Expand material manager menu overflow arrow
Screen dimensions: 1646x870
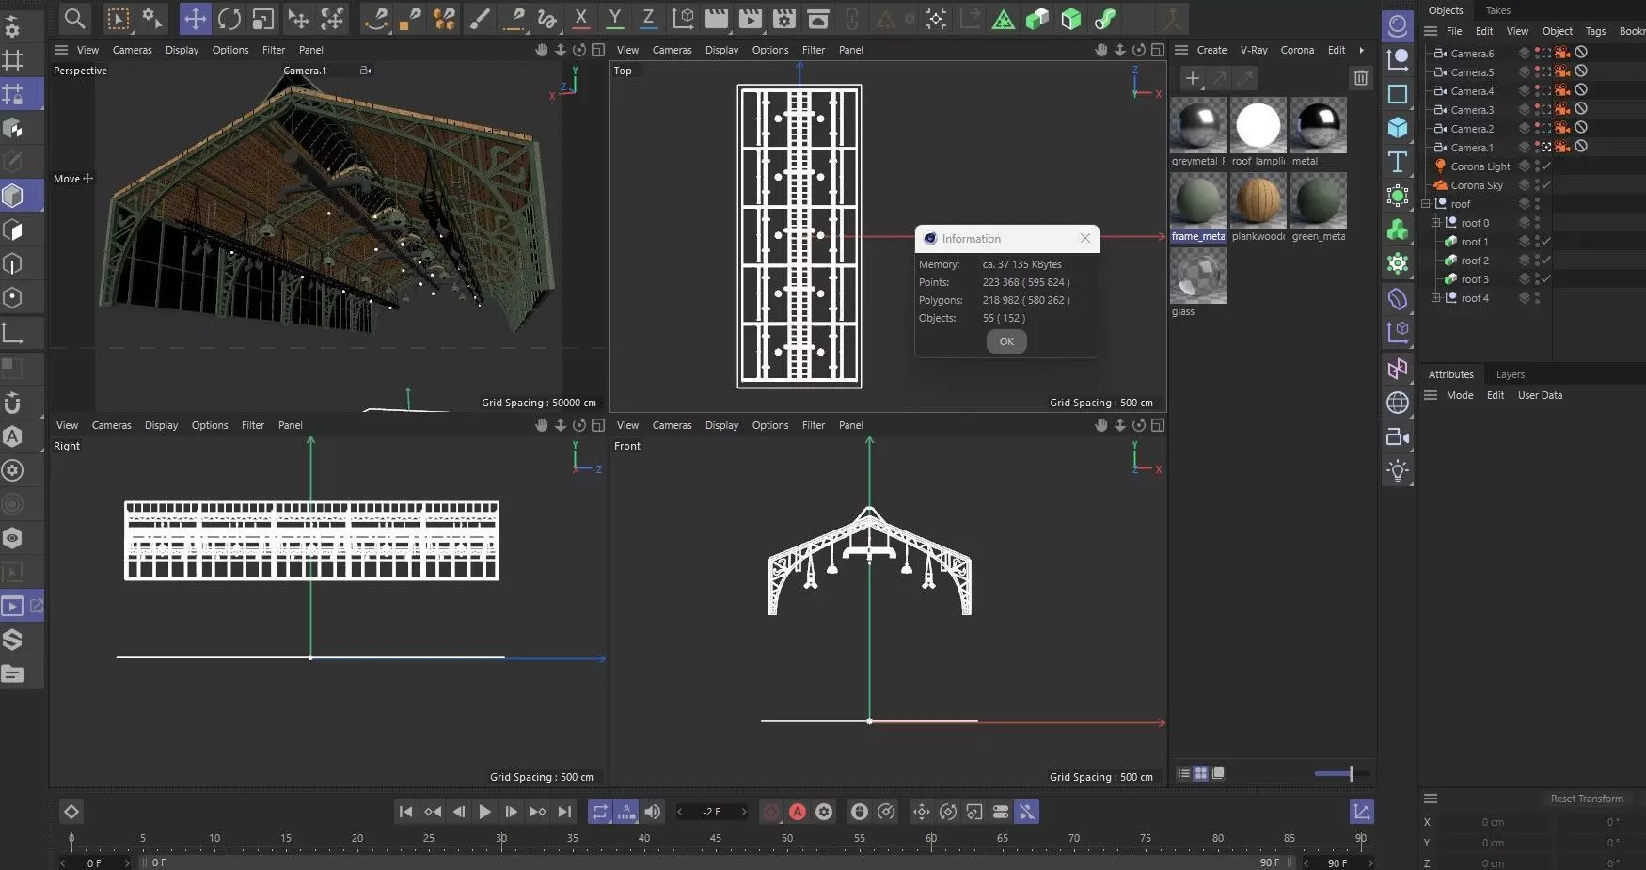(x=1361, y=50)
